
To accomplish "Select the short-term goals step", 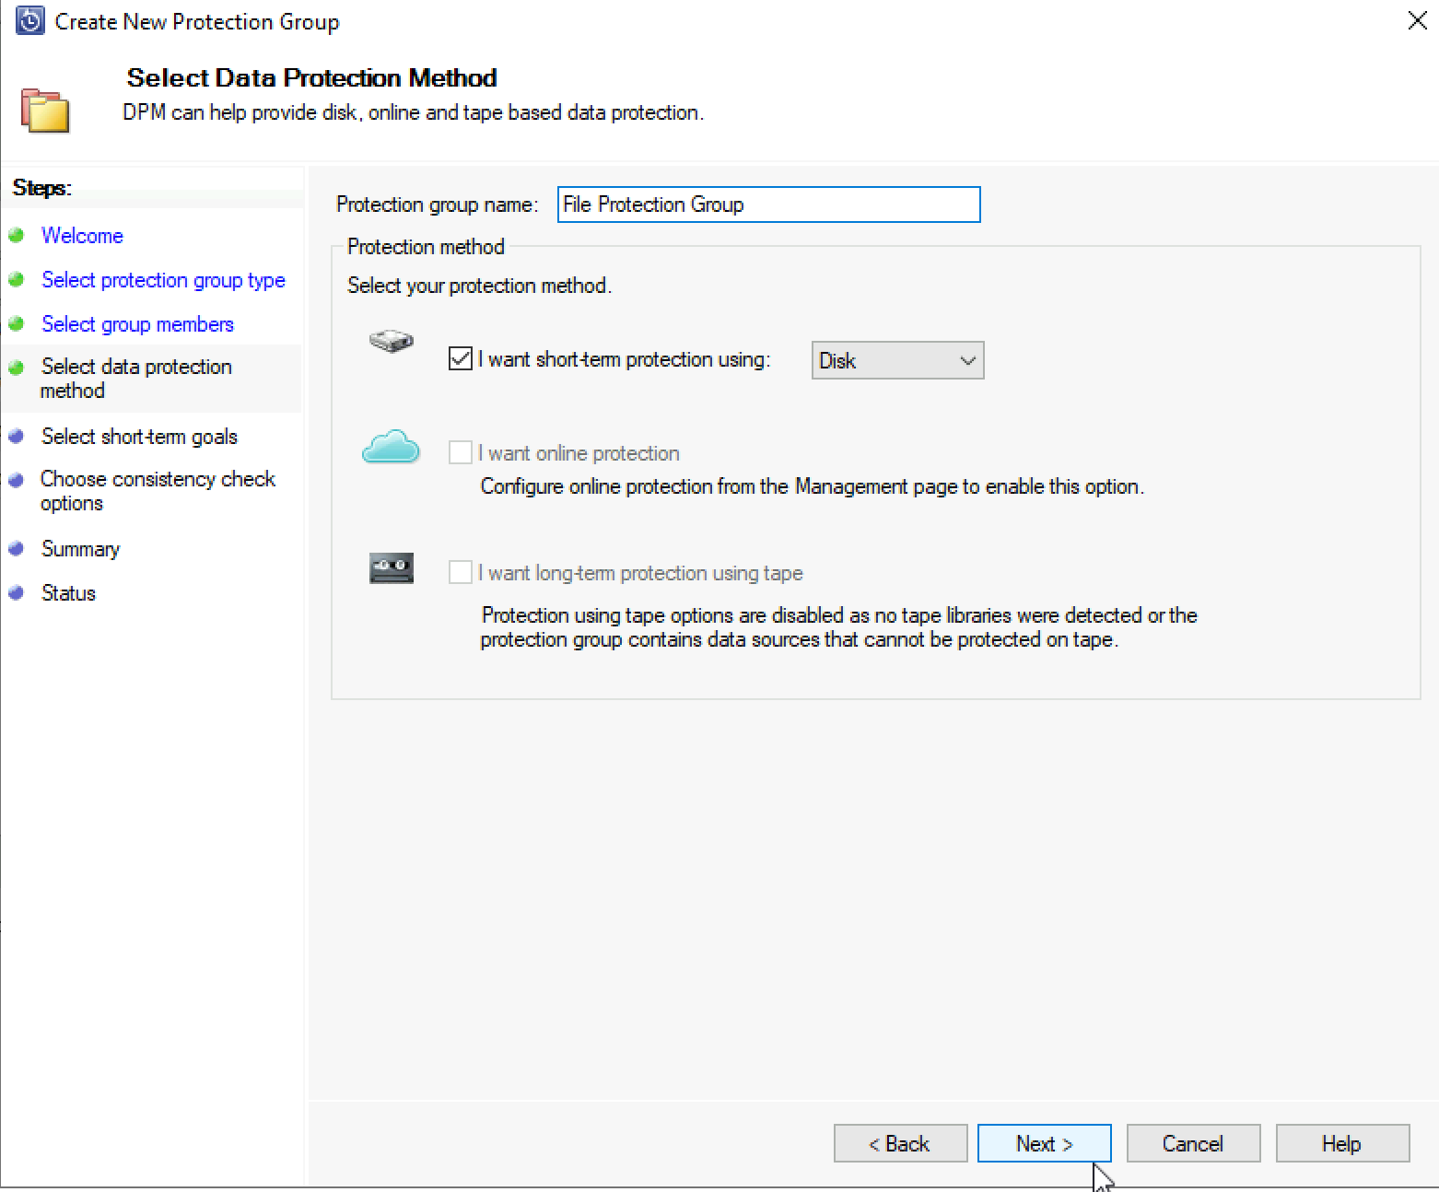I will pyautogui.click(x=139, y=437).
